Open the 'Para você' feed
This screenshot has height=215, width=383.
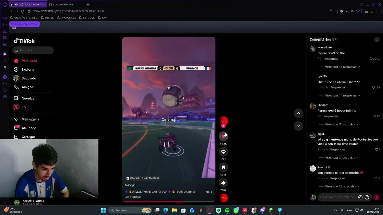click(x=29, y=61)
